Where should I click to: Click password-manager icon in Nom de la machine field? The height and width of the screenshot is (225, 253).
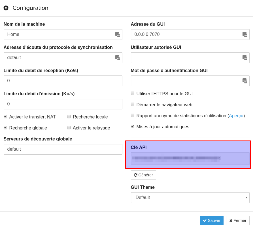click(118, 34)
